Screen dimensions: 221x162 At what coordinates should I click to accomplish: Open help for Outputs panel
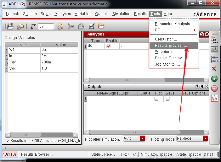[x=197, y=87]
